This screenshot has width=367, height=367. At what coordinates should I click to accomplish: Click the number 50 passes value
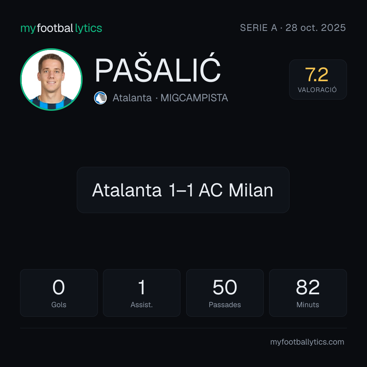(x=225, y=287)
